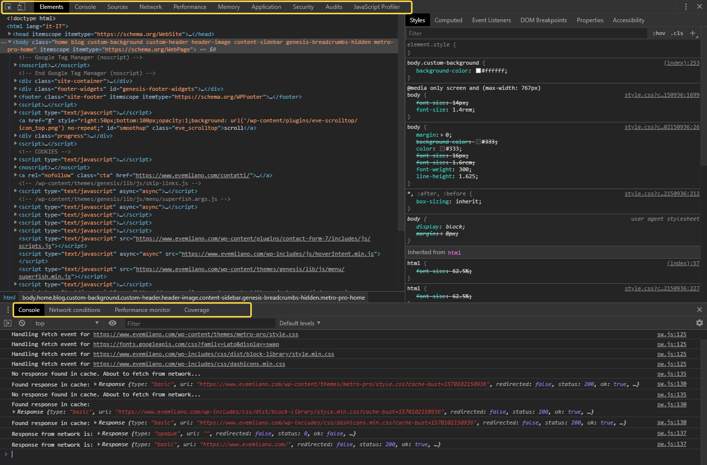Activate the inspect element picker icon

[x=8, y=7]
